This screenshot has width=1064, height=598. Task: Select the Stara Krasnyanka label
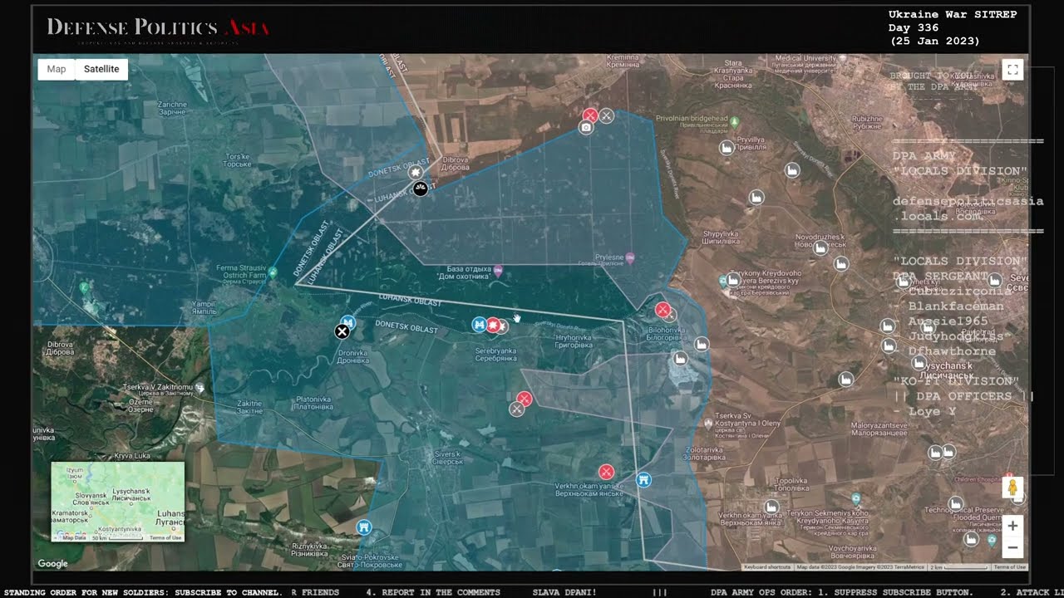[x=733, y=72]
